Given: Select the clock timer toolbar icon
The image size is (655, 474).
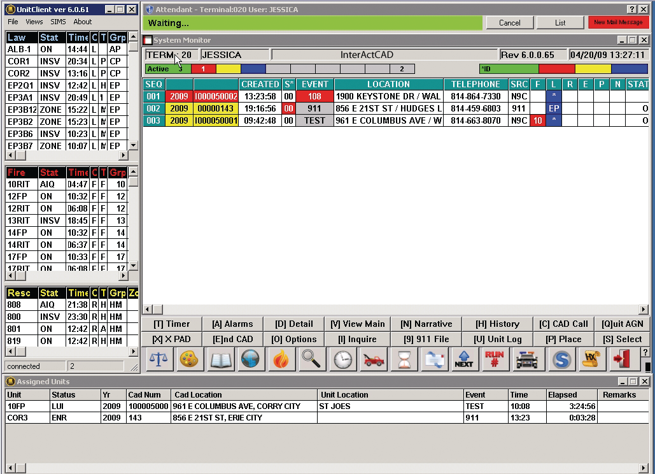Looking at the screenshot, I should coord(342,359).
